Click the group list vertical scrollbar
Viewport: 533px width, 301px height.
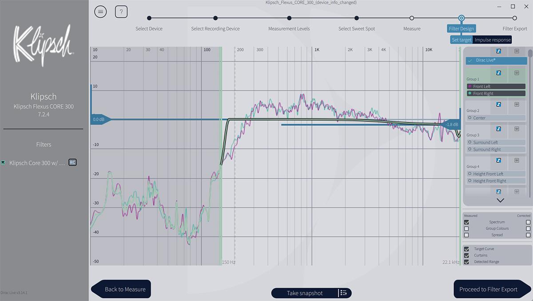[x=530, y=53]
